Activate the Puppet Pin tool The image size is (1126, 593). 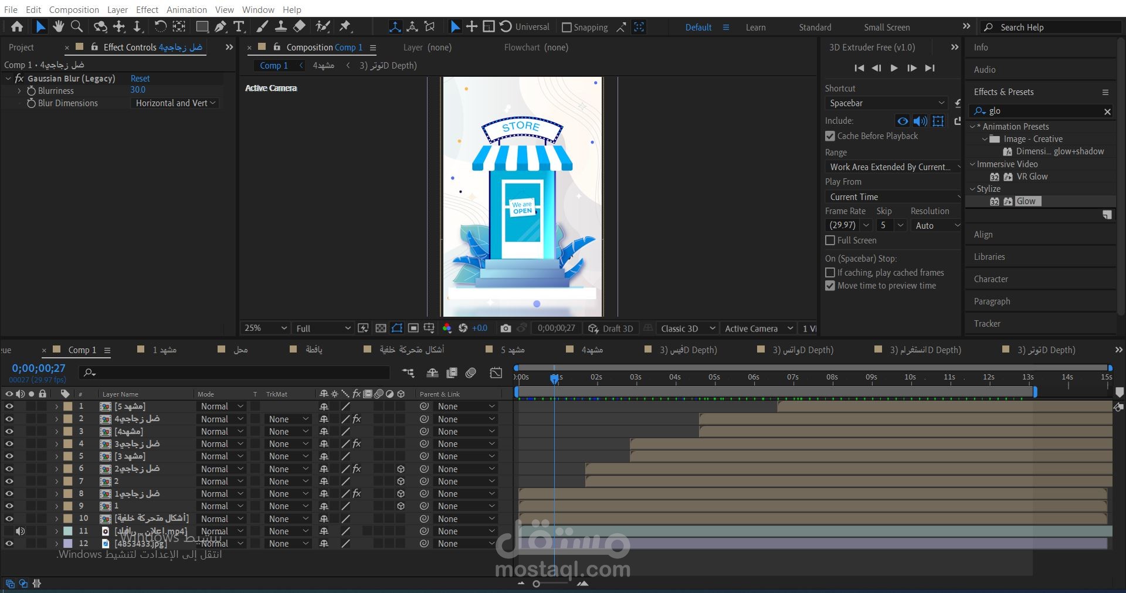tap(345, 26)
